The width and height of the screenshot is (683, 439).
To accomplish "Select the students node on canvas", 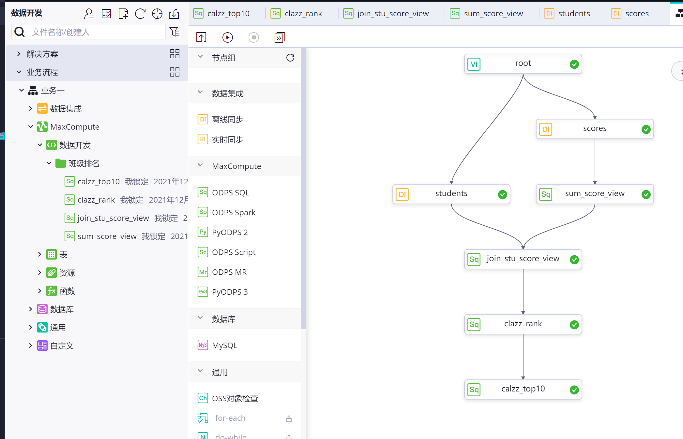I will click(x=451, y=194).
